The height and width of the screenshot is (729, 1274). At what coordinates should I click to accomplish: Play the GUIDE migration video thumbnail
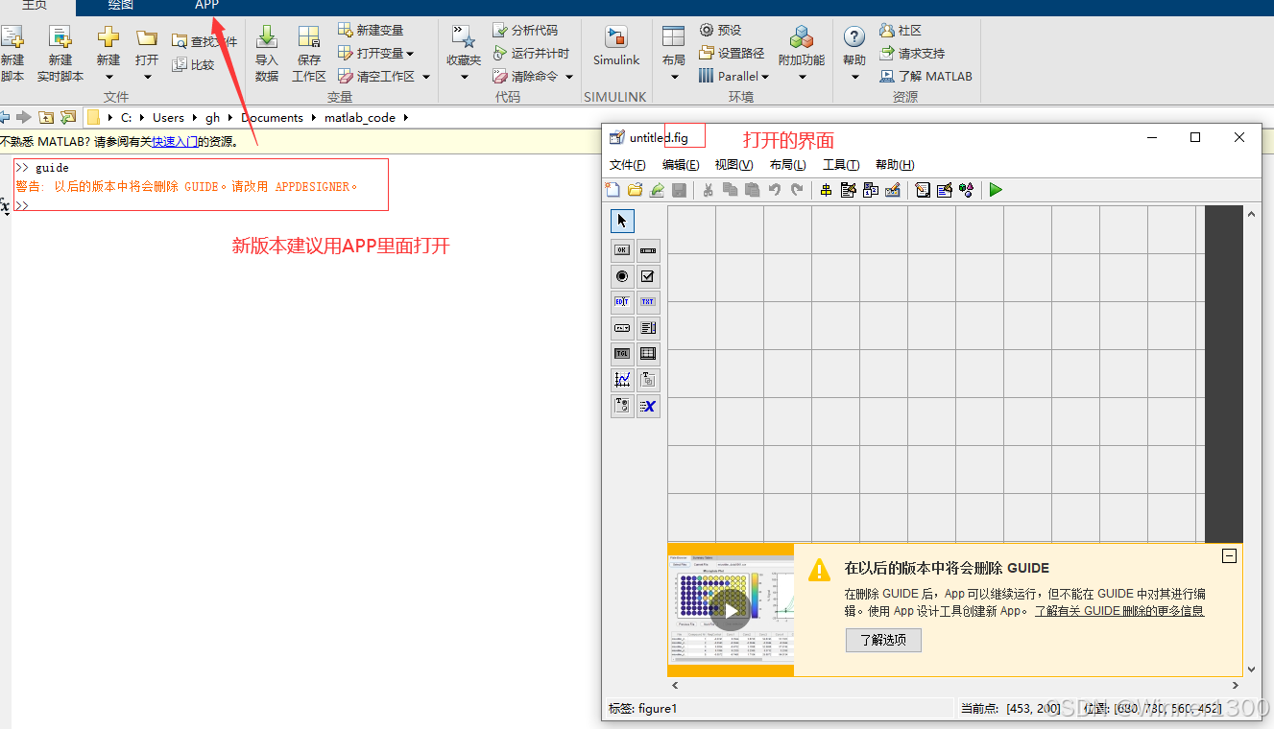click(731, 610)
